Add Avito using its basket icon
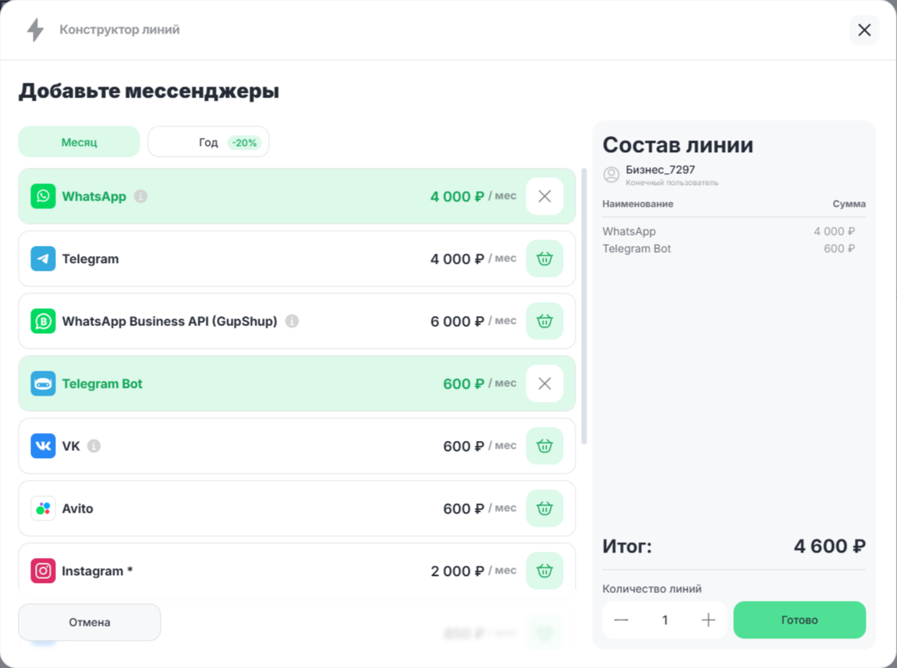This screenshot has width=897, height=668. point(544,509)
